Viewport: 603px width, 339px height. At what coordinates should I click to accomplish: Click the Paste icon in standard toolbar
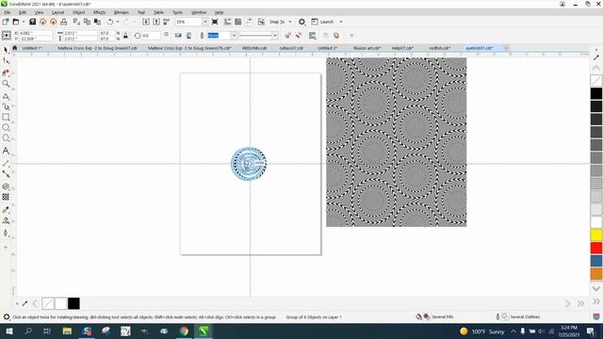[97, 22]
